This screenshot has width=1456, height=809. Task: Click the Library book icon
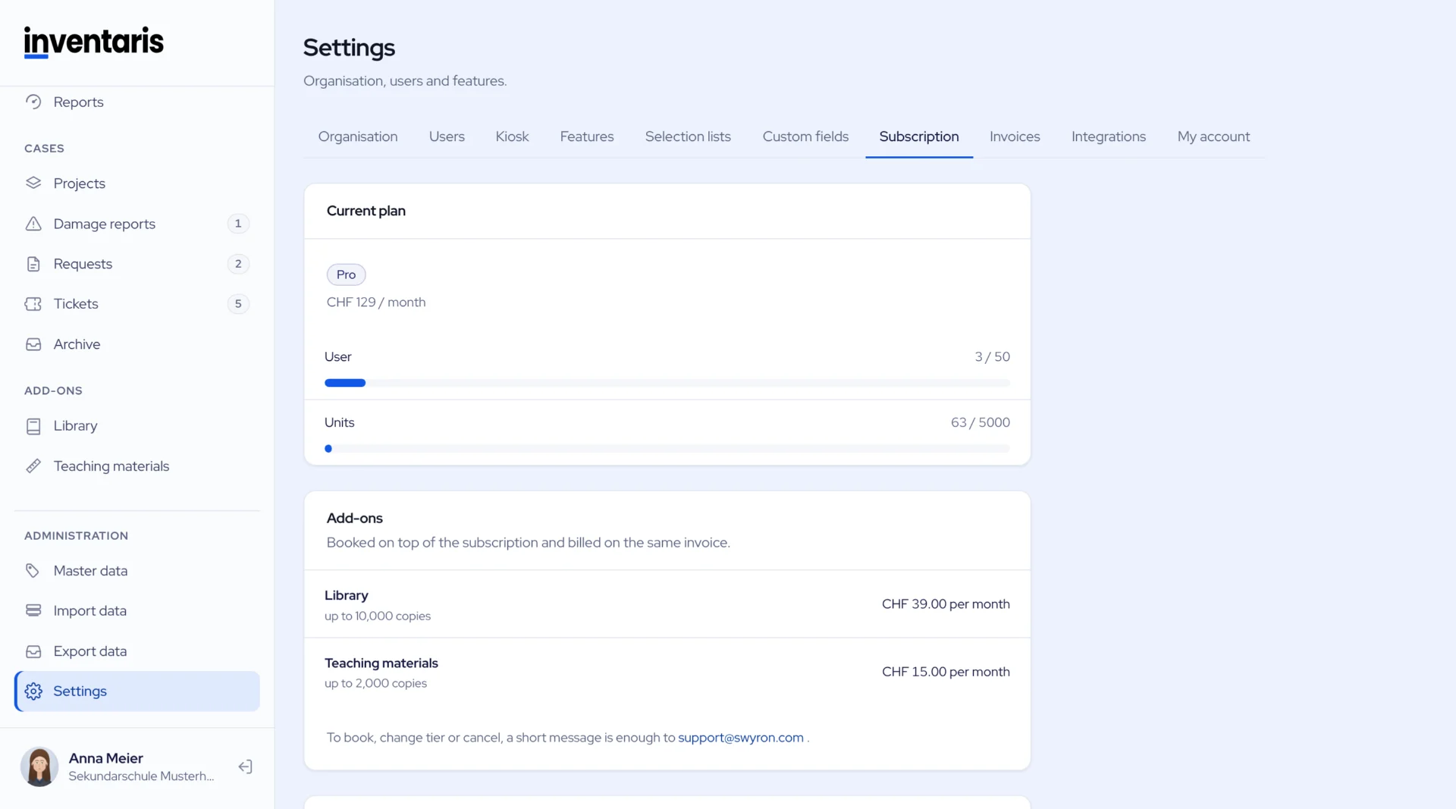click(33, 426)
